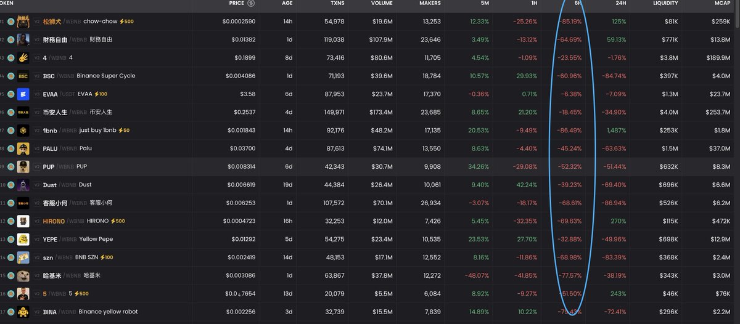Open the PUP dog logo

point(23,167)
